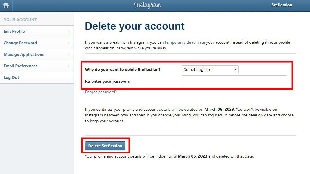Open Email Preferences from the sidebar
310x174 pixels.
tap(21, 66)
